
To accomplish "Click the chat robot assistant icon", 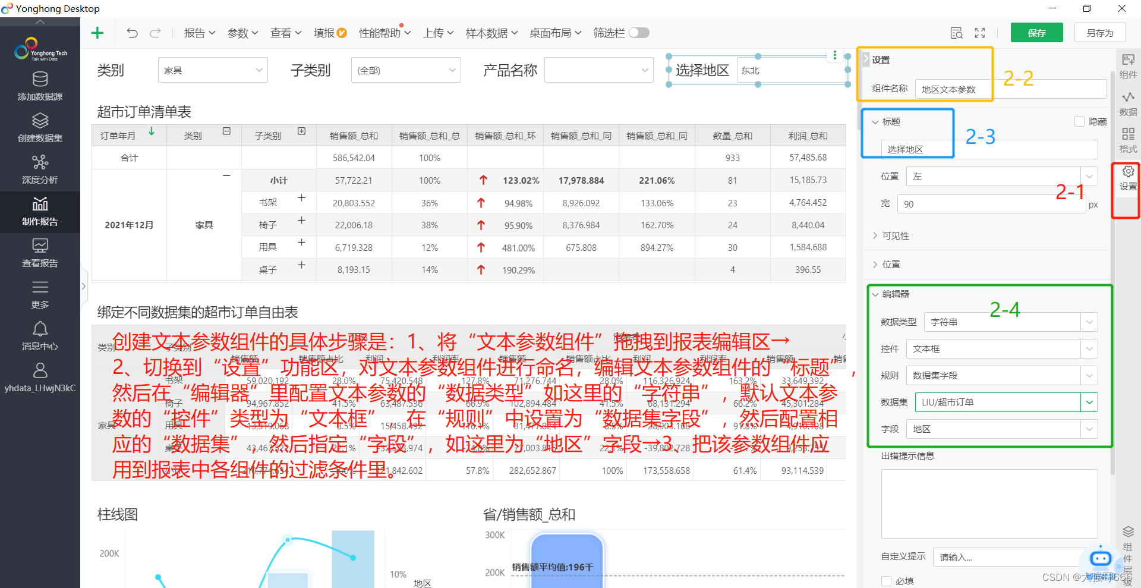I will [x=1100, y=558].
